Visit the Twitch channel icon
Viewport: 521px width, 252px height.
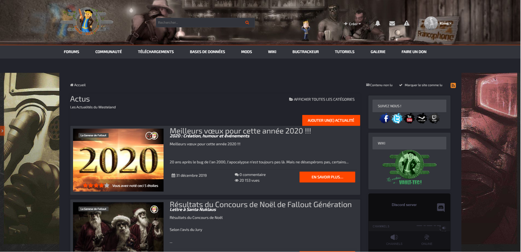(434, 118)
